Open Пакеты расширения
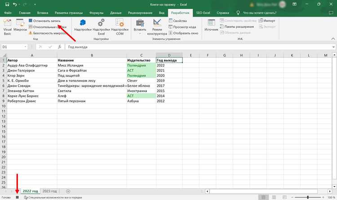The image size is (337, 200). 237,27
